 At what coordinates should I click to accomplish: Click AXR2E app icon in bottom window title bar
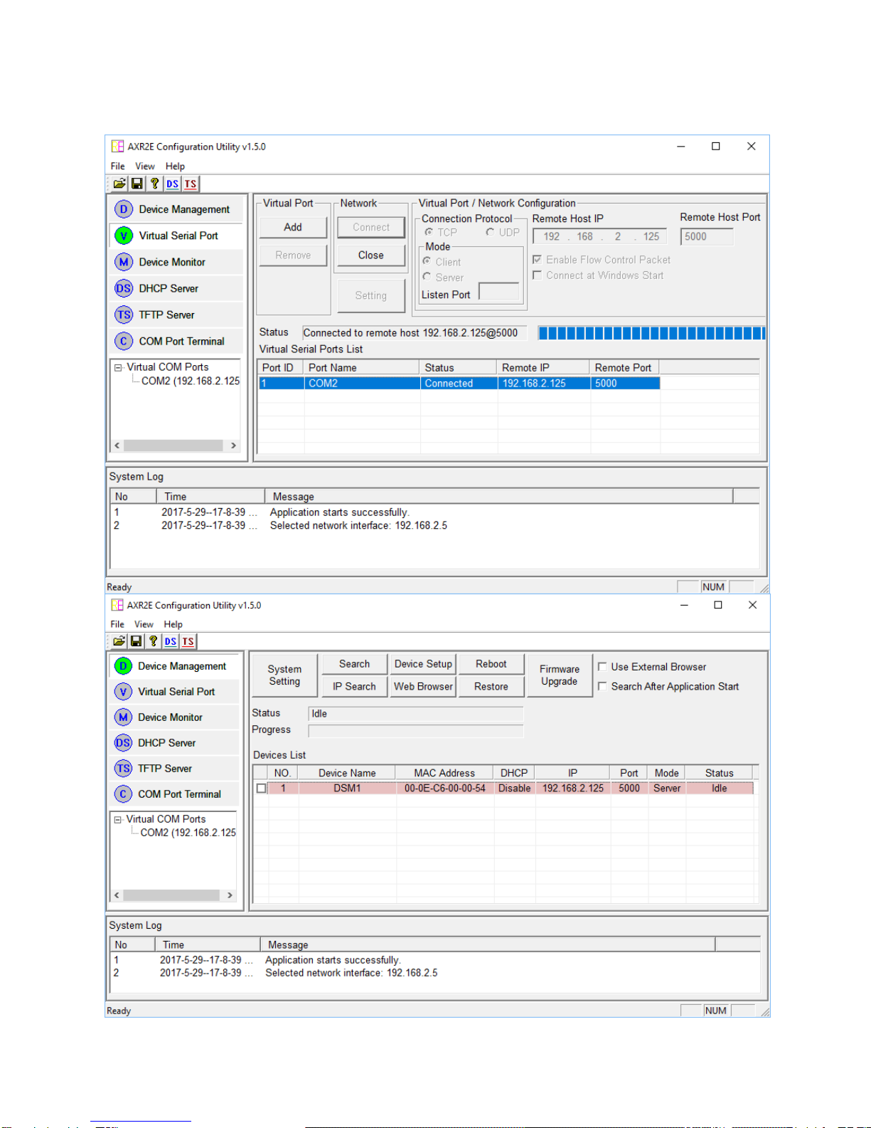coord(117,605)
